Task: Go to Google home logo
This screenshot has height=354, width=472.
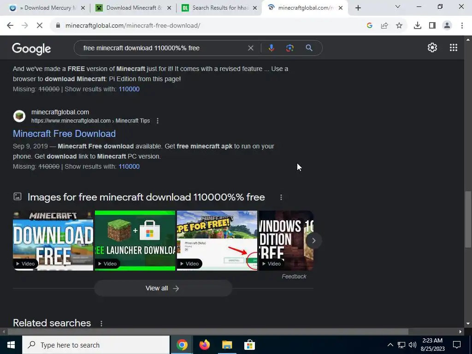Action: 31,49
